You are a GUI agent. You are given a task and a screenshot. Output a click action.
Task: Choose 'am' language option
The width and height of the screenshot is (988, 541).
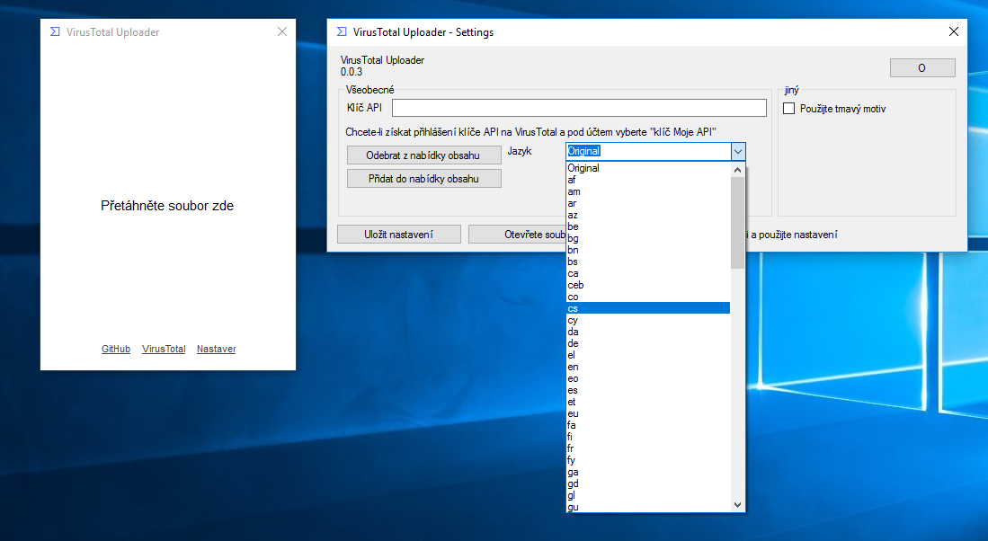[x=648, y=191]
